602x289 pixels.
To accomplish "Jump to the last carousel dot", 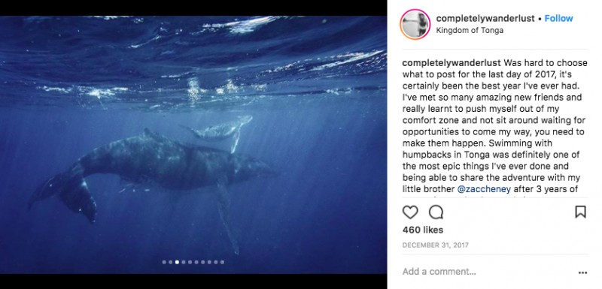I will [x=222, y=262].
